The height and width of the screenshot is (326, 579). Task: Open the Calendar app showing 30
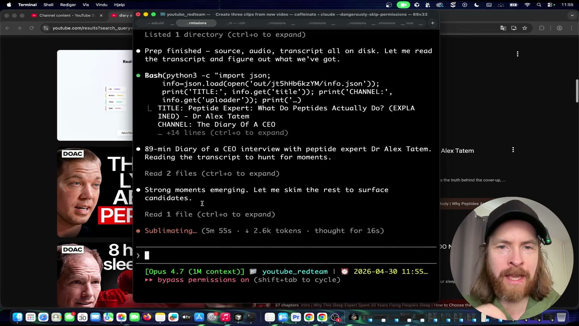click(82, 317)
